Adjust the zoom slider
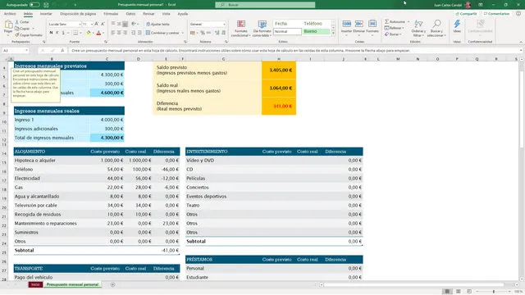Screen dimensions: 525x295 pos(494,292)
